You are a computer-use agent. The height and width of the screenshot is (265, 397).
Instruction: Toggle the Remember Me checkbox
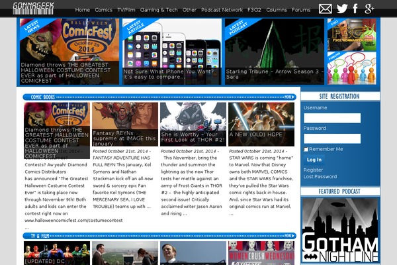[306, 149]
